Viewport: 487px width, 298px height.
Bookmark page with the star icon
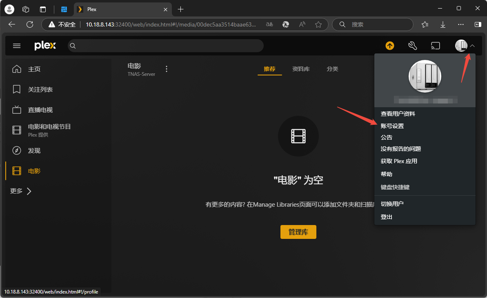[318, 24]
